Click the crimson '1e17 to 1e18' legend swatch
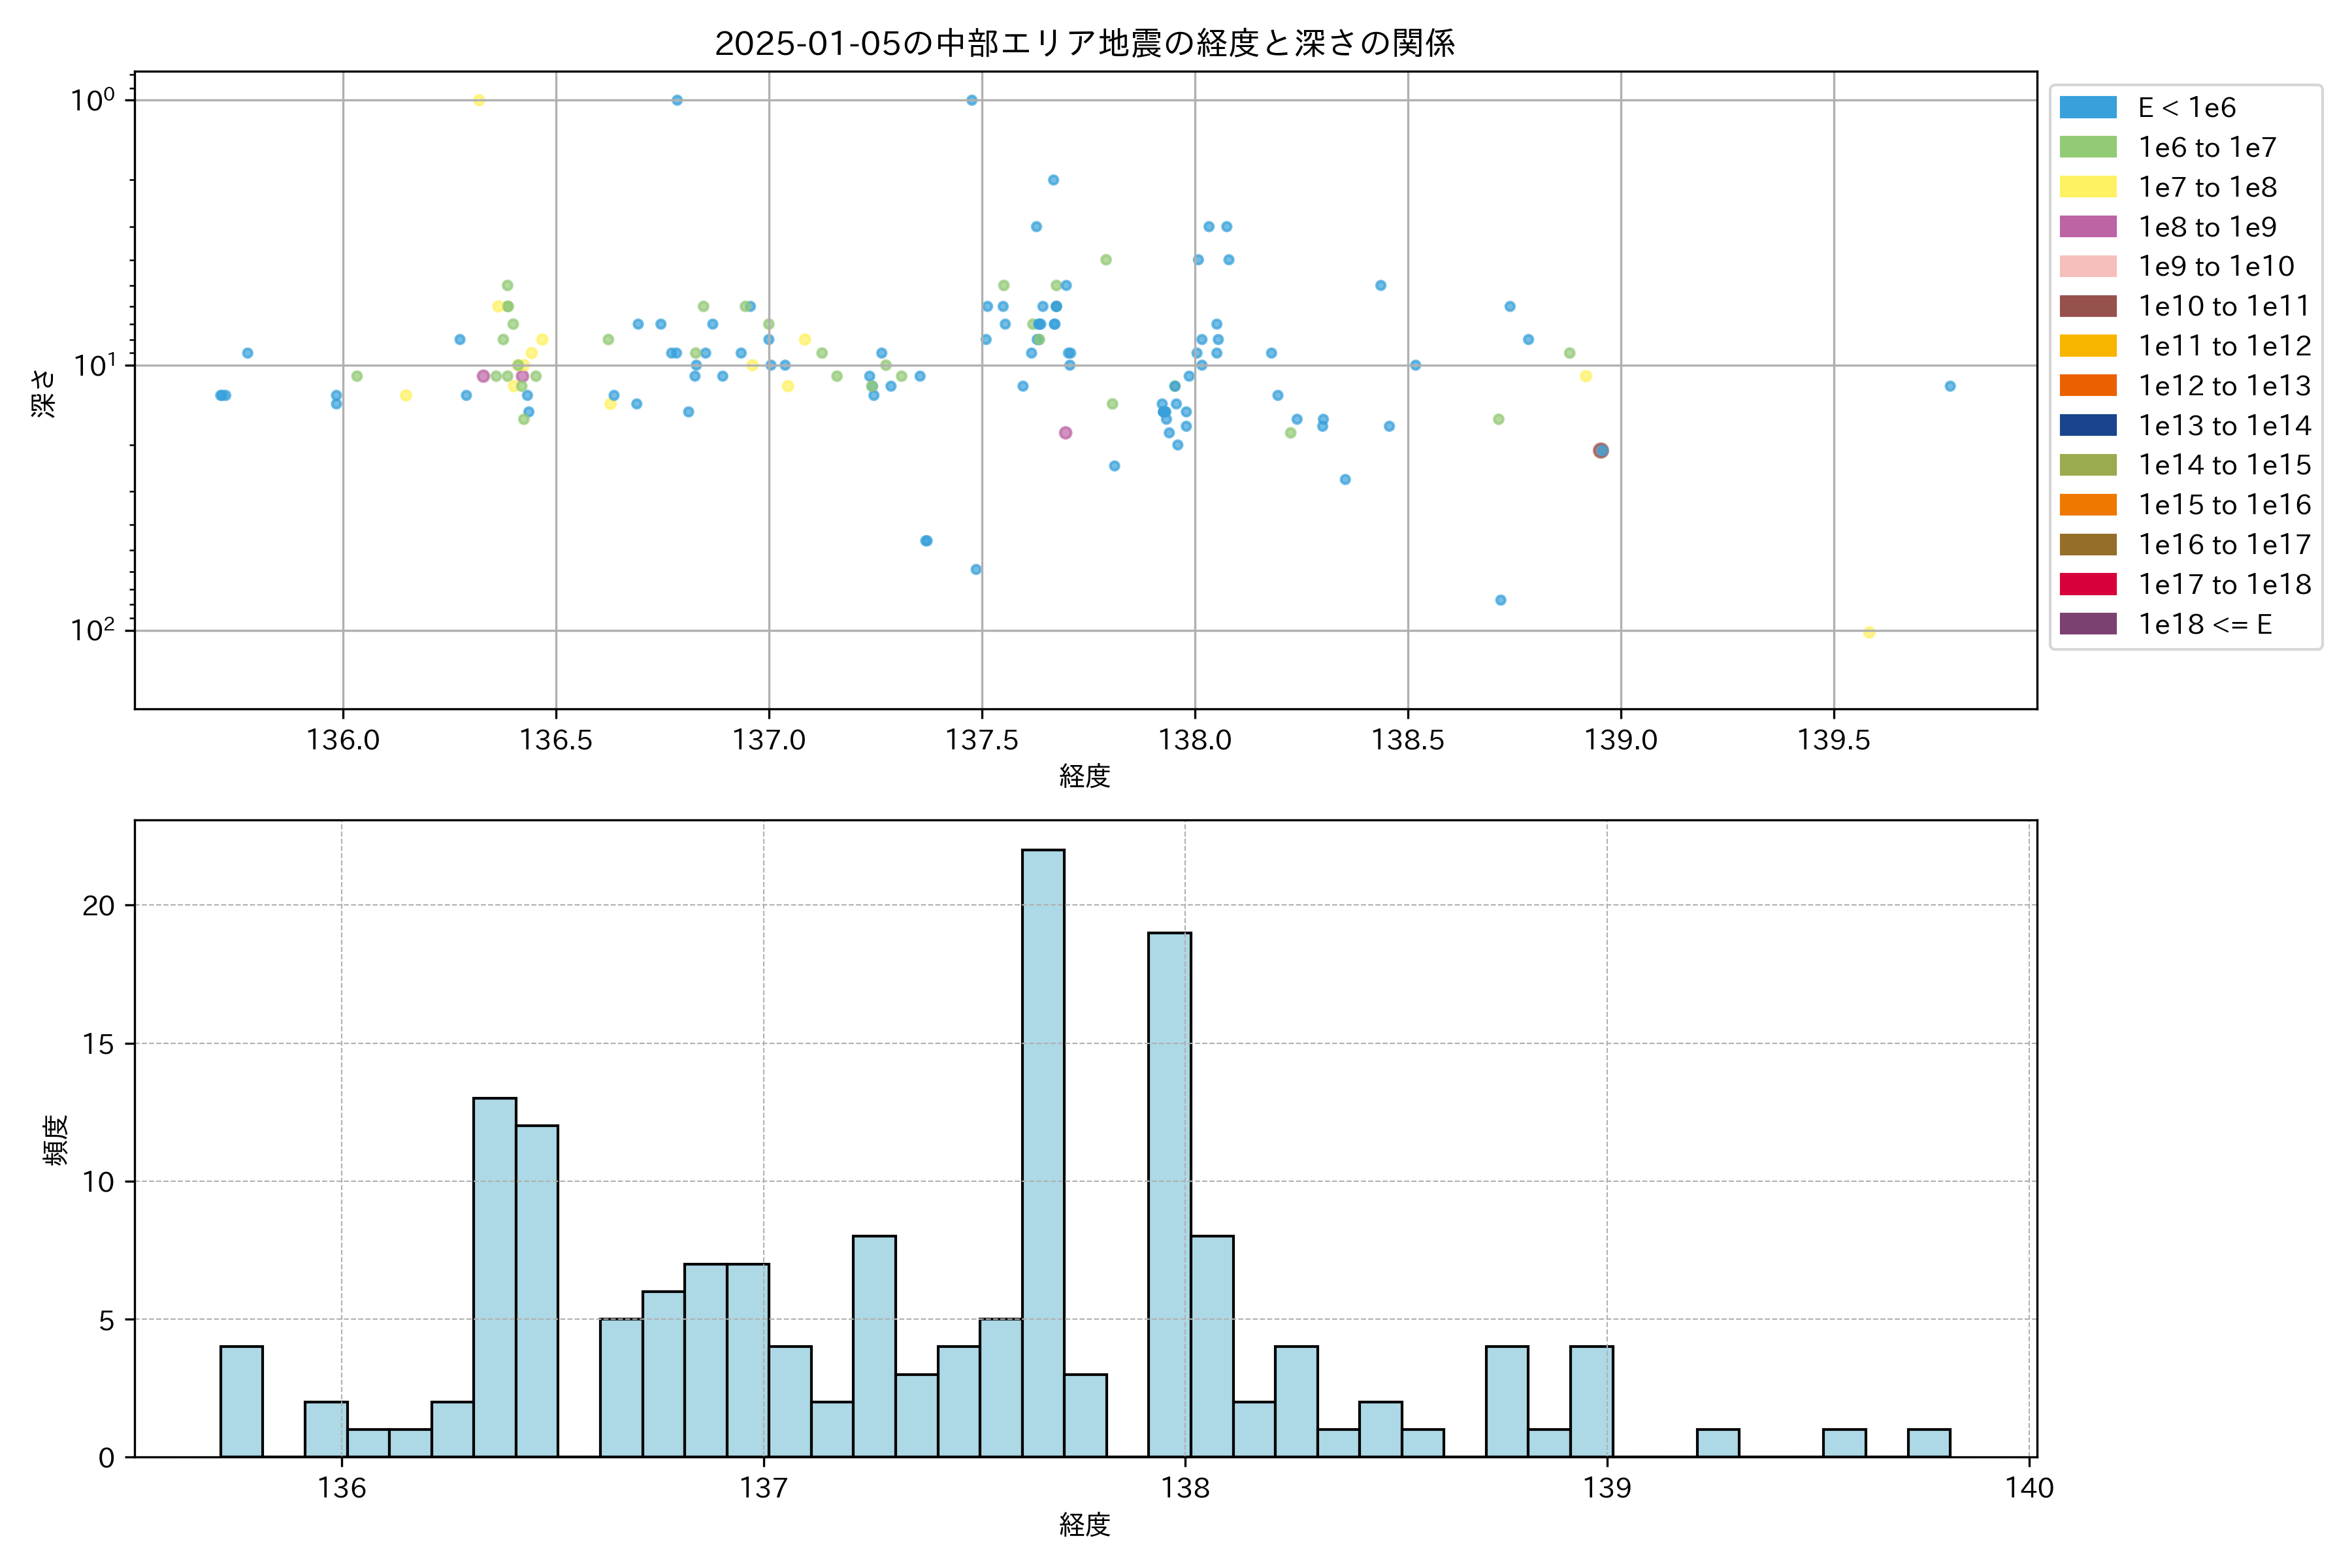 [2088, 584]
